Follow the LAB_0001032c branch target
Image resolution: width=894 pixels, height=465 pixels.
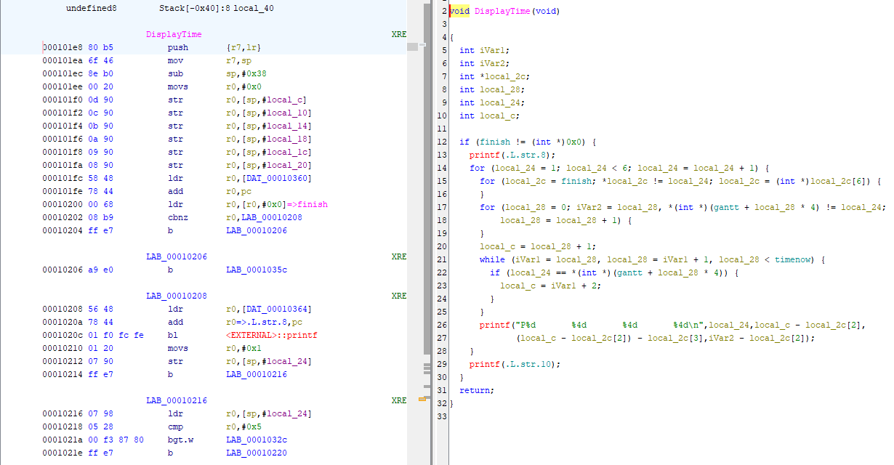click(x=257, y=440)
